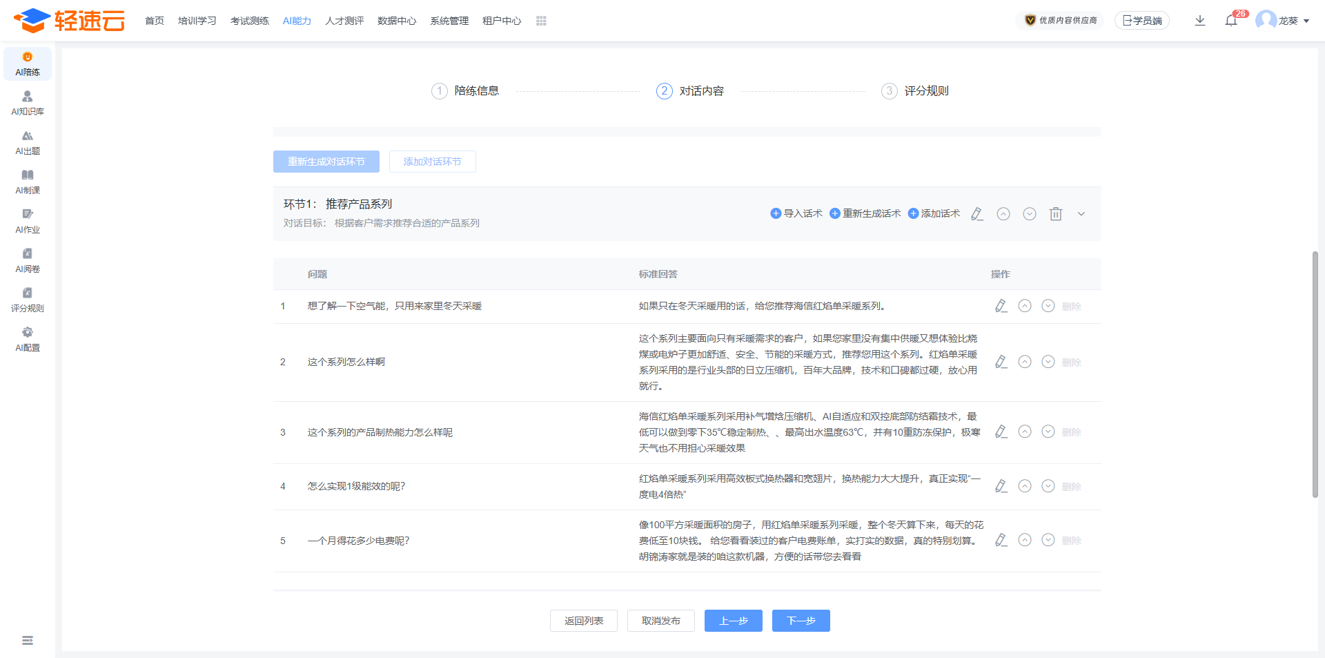The height and width of the screenshot is (658, 1325).
Task: Click the vertical page scrollbar
Action: [1315, 373]
